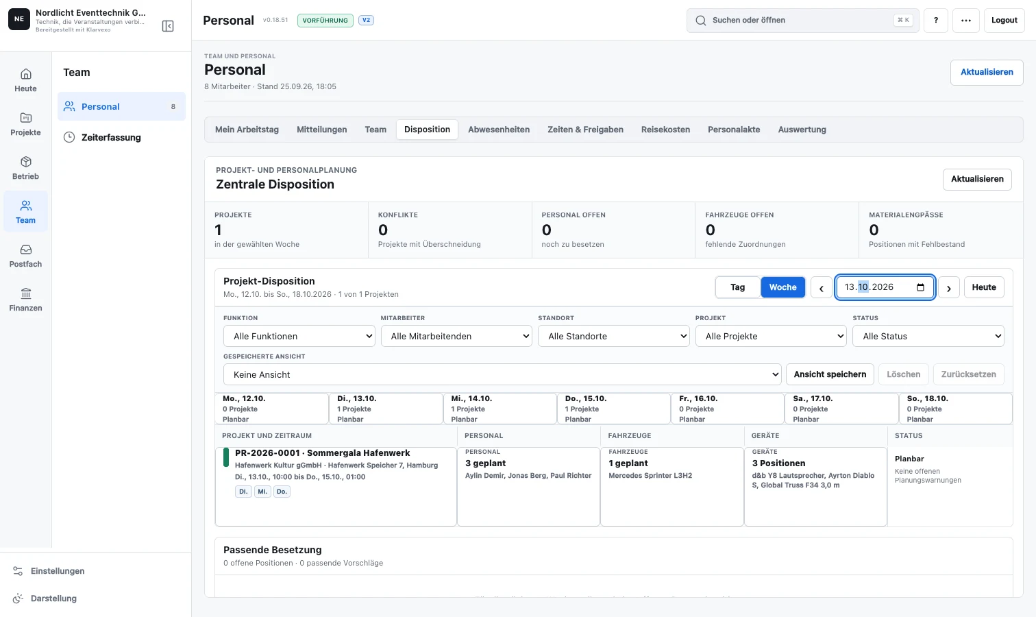Select the Mi., 14.10. day card

500,409
